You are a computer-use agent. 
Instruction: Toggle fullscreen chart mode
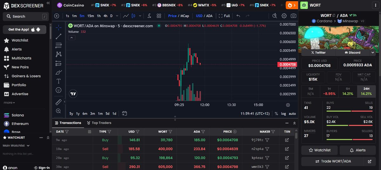[x=224, y=16]
